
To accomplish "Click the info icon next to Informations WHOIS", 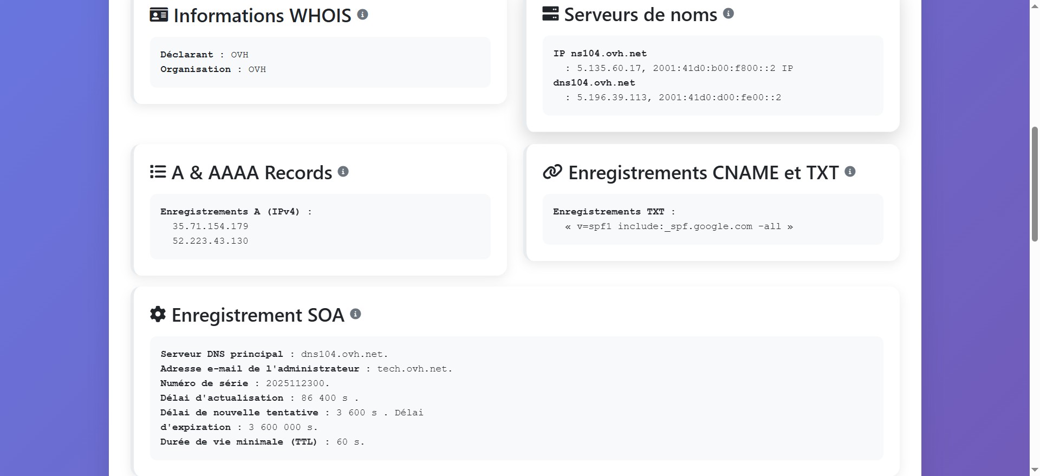I will point(362,15).
